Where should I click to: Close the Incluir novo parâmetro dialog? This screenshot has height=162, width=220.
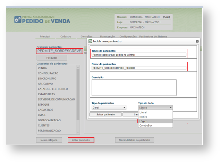click(x=197, y=41)
